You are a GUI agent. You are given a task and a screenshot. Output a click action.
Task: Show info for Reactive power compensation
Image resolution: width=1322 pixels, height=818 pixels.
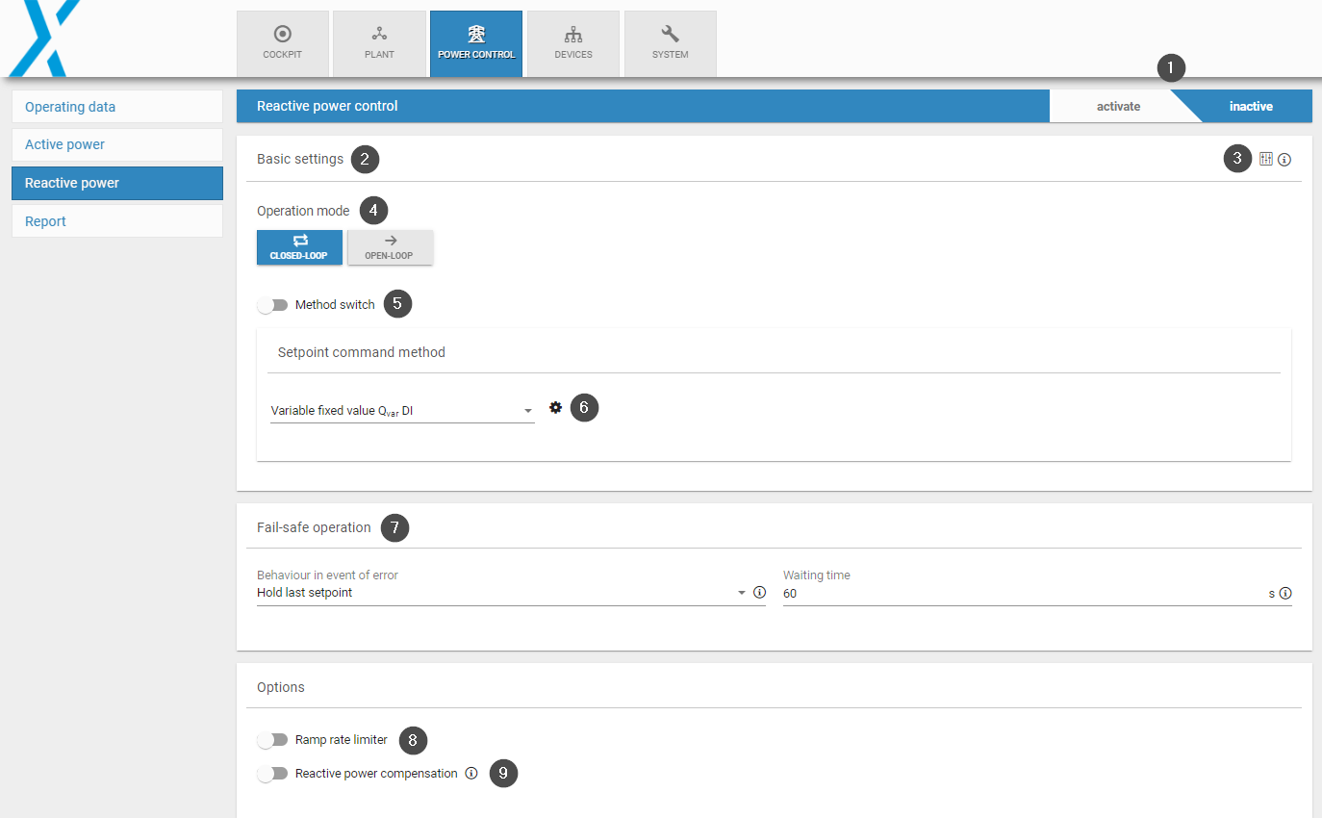[471, 773]
